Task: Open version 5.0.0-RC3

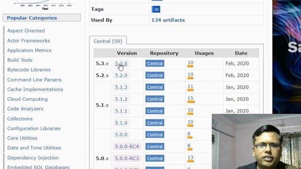Action: tap(127, 159)
